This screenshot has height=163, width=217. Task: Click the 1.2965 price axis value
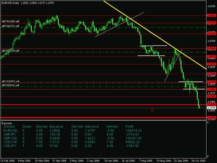tap(211, 101)
